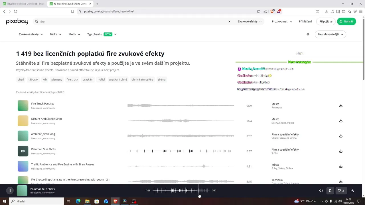
Task: Click the download icon in the bottom player bar
Action: [x=352, y=190]
